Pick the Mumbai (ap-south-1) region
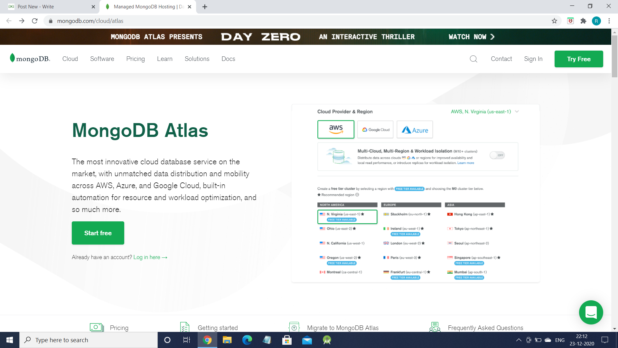The width and height of the screenshot is (618, 348). click(467, 275)
